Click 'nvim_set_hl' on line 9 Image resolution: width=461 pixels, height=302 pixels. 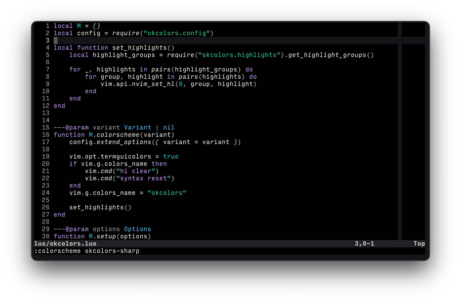click(x=153, y=84)
